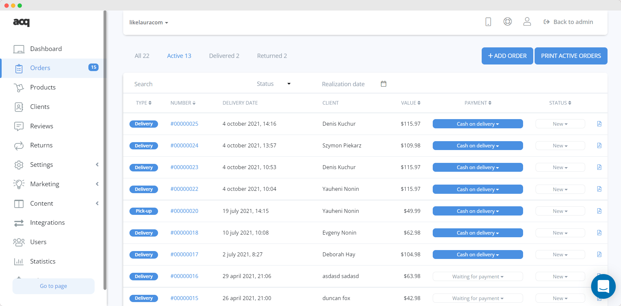Open the mobile preview phone icon

488,22
